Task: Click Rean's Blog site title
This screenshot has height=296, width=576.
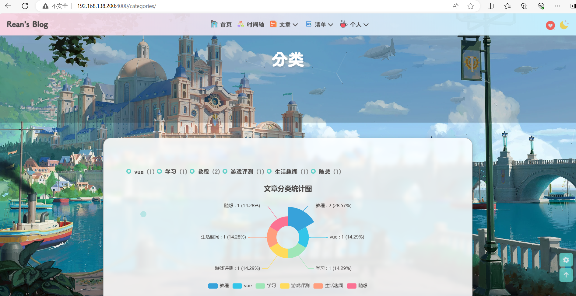Action: [27, 24]
